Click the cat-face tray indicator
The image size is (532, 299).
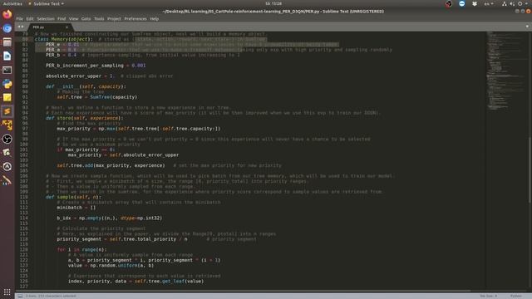475,3
